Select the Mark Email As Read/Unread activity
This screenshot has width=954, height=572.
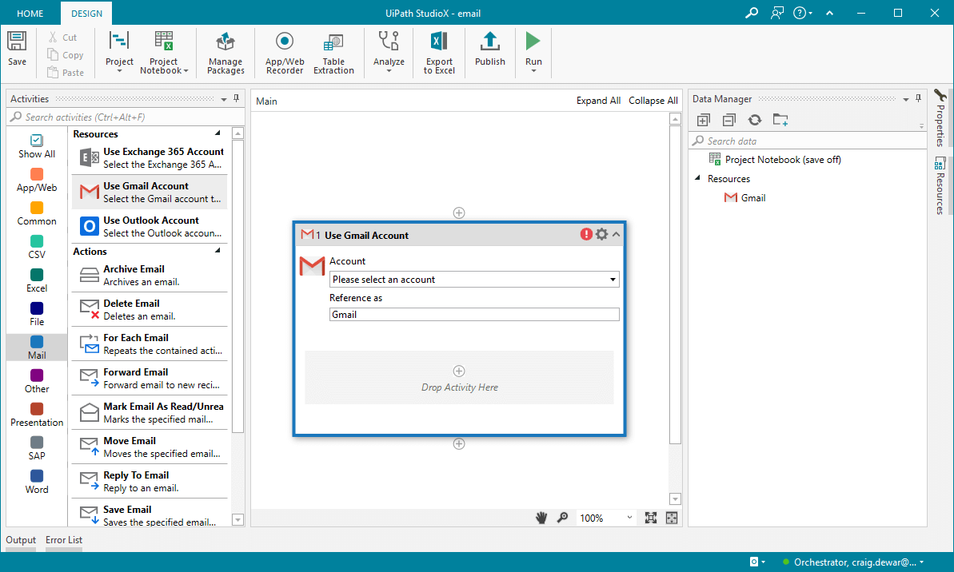coord(150,413)
